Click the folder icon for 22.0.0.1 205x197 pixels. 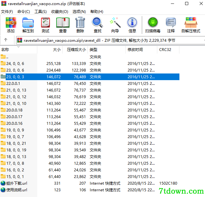[3, 83]
